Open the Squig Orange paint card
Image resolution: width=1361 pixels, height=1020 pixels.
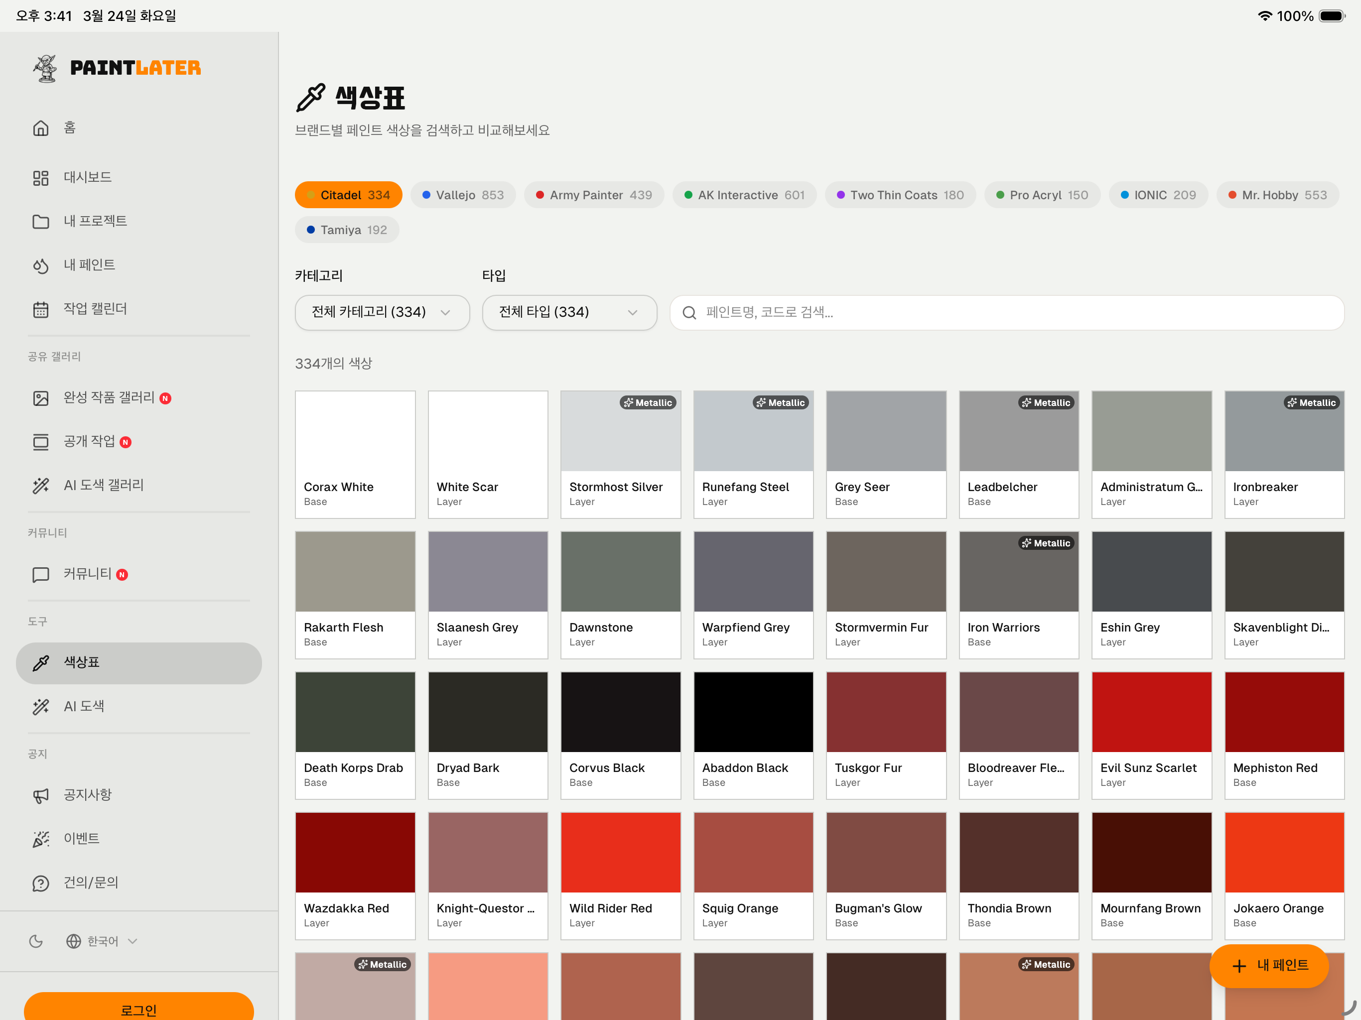coord(753,876)
